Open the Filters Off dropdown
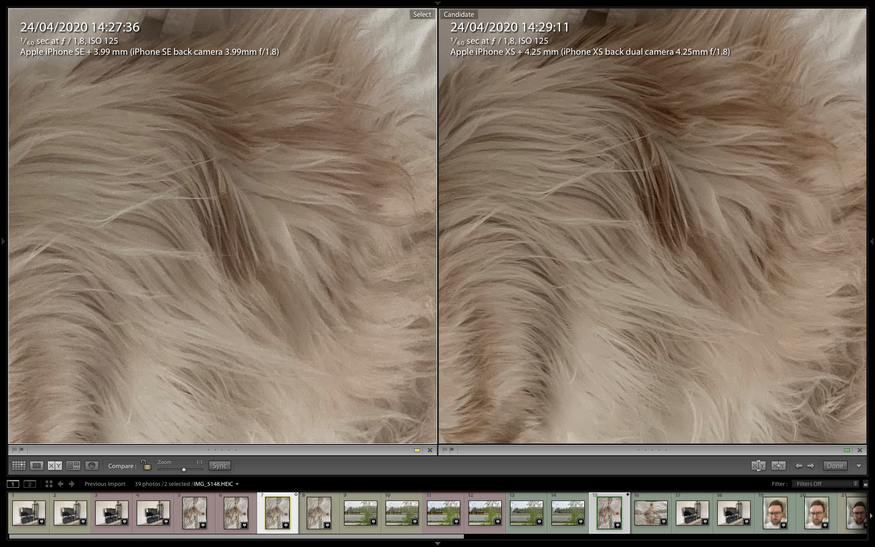 click(825, 484)
